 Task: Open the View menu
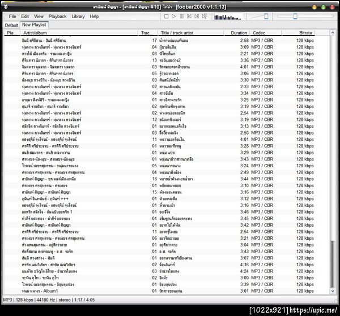coord(39,16)
